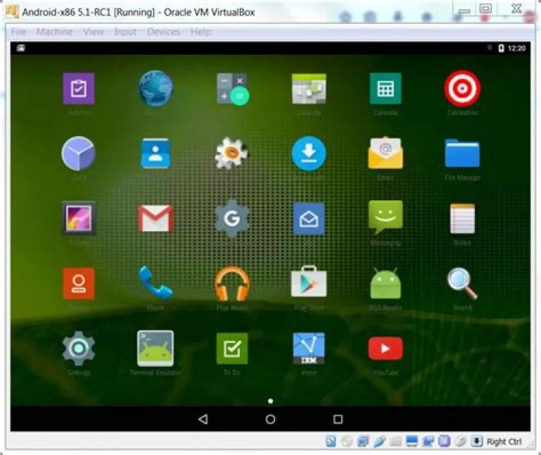Launch the Messaging app
The width and height of the screenshot is (541, 455).
point(385,218)
